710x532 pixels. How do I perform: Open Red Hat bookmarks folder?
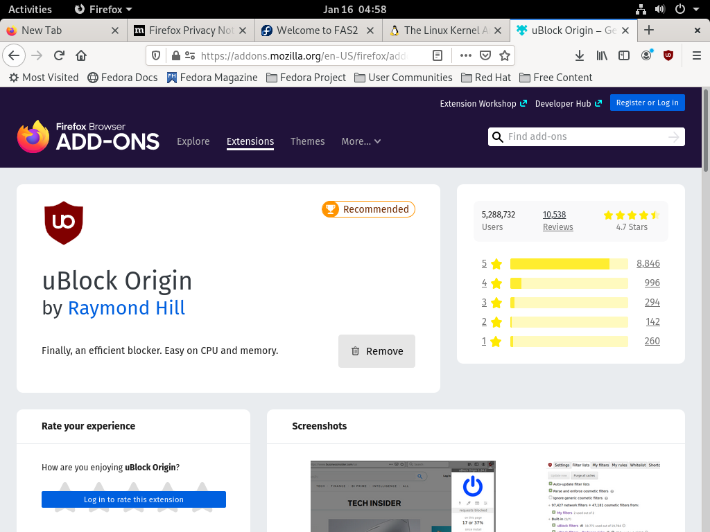pyautogui.click(x=486, y=78)
